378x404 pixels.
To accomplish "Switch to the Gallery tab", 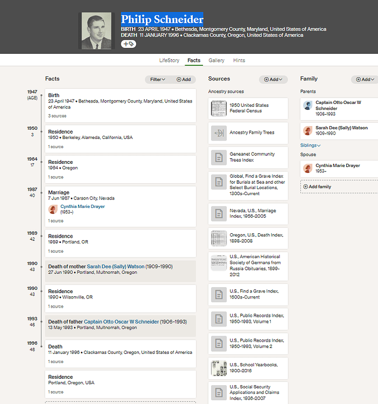I will pyautogui.click(x=216, y=61).
